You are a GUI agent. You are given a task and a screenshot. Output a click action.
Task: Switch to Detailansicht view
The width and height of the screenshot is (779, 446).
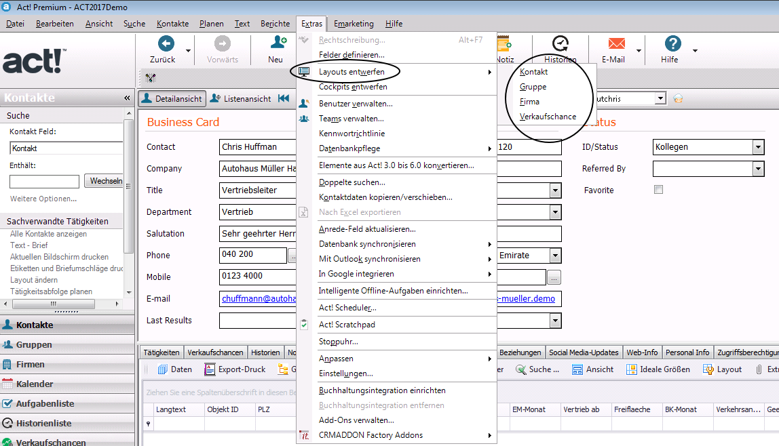(172, 98)
